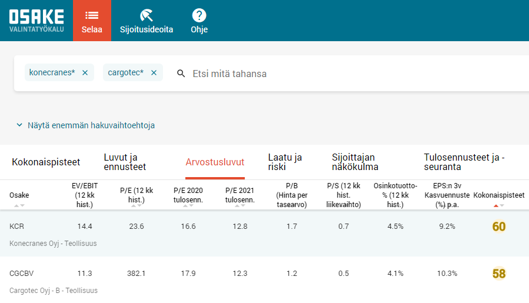Click CGCBV P/E value 382.1
This screenshot has width=529, height=303.
pos(137,274)
